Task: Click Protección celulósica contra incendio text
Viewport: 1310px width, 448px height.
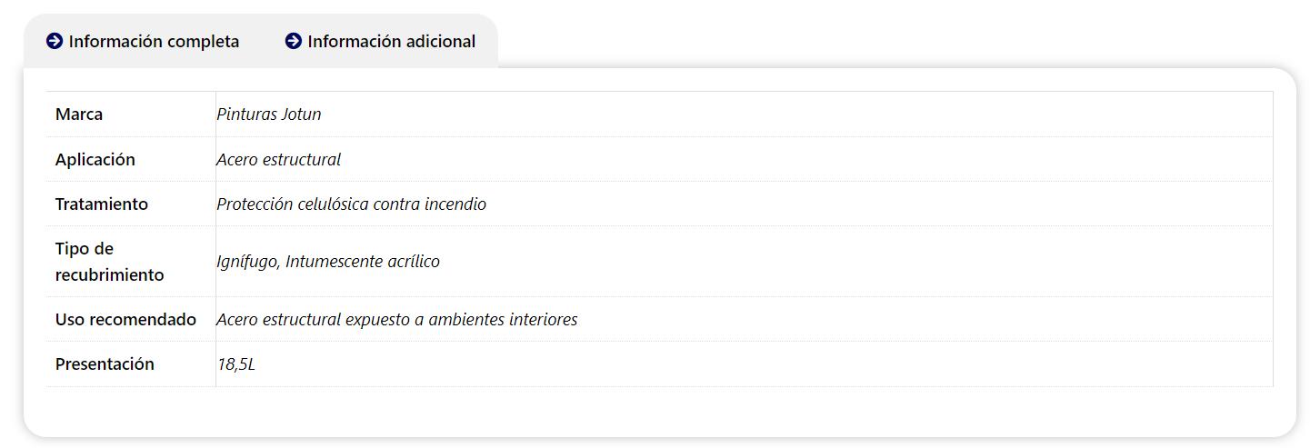Action: (x=351, y=204)
